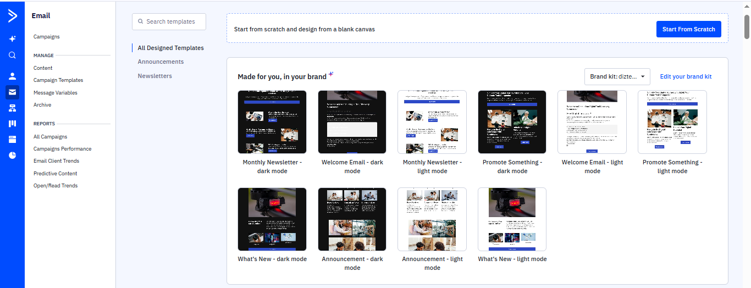Choose the Monthly Newsletter dark mode thumbnail
Screen dimensions: 751x288
[x=272, y=122]
